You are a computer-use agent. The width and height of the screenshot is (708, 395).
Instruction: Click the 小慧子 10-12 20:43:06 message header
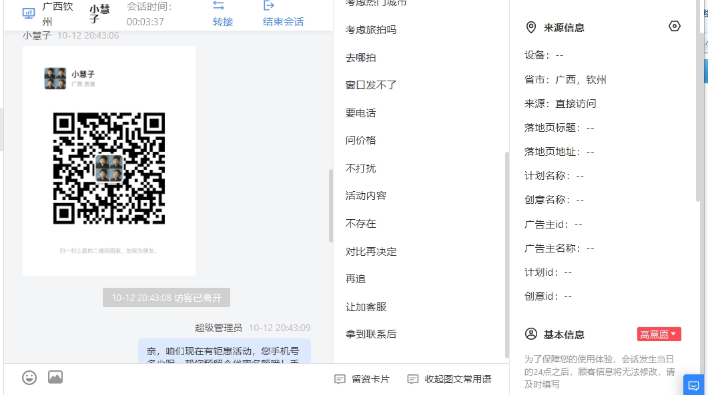tap(71, 35)
